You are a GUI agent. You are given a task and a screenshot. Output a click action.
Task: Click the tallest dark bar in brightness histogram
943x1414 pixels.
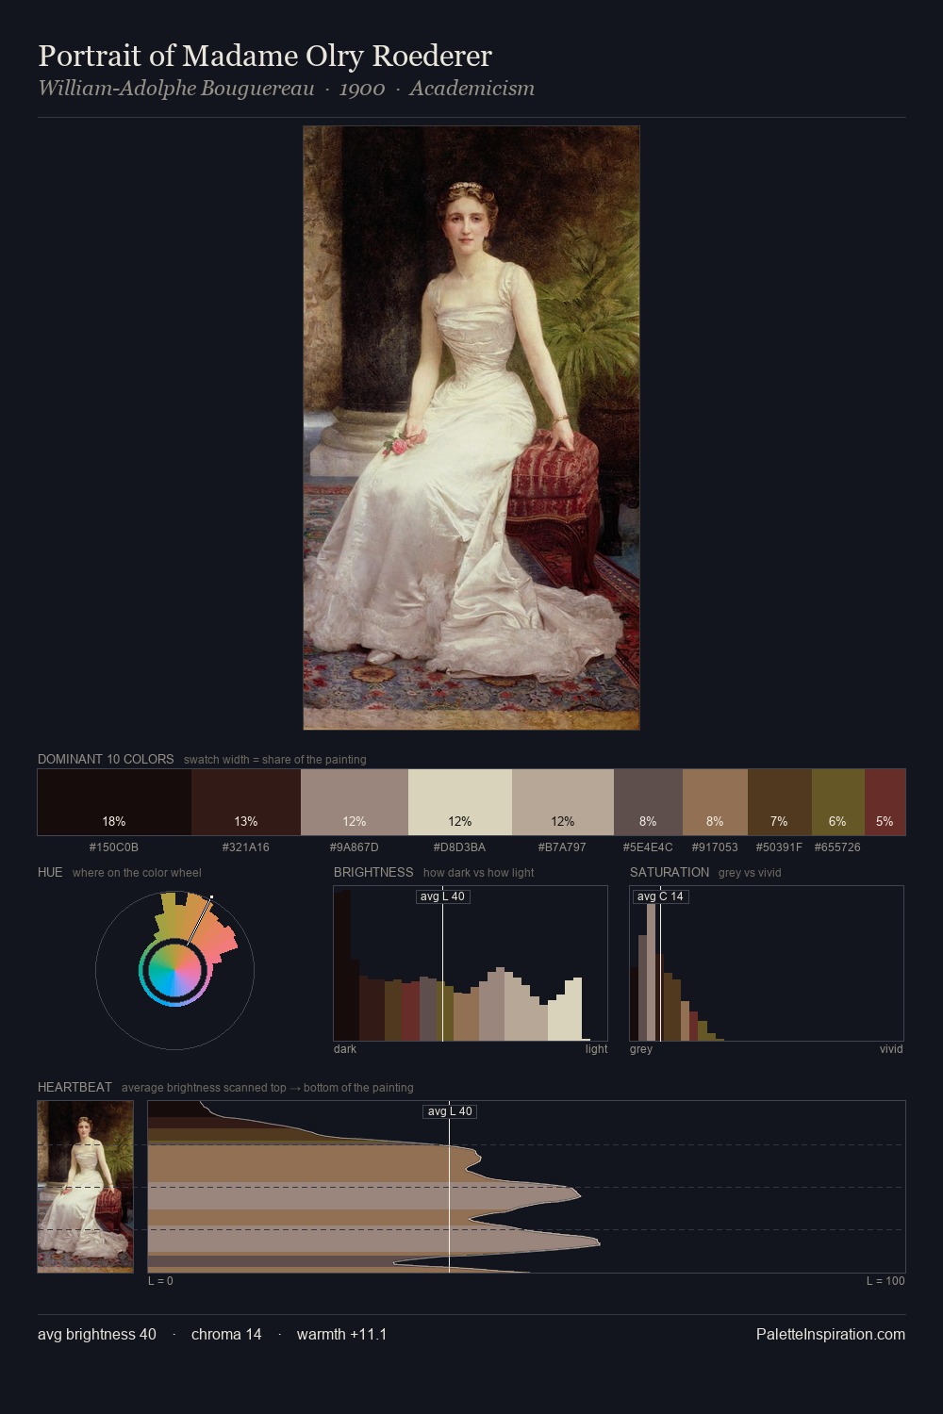342,966
